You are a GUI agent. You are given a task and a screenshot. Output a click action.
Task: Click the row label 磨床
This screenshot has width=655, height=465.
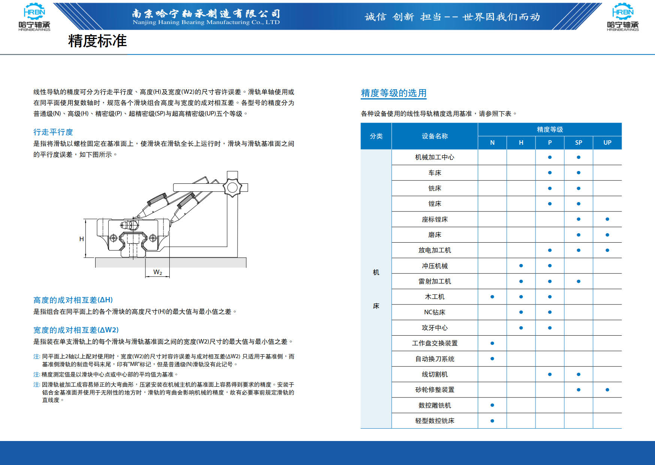[x=435, y=235]
